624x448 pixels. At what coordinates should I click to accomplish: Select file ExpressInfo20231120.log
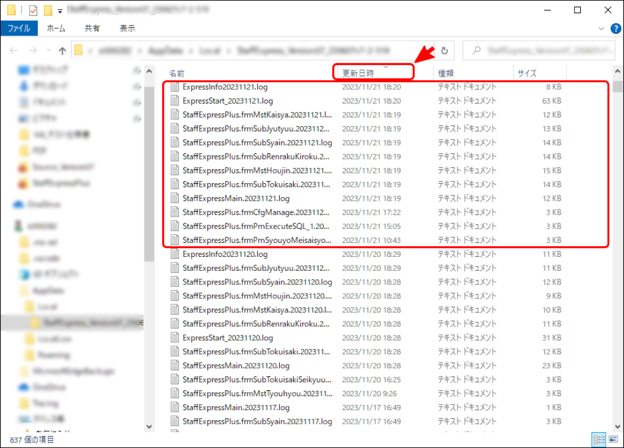tap(225, 254)
